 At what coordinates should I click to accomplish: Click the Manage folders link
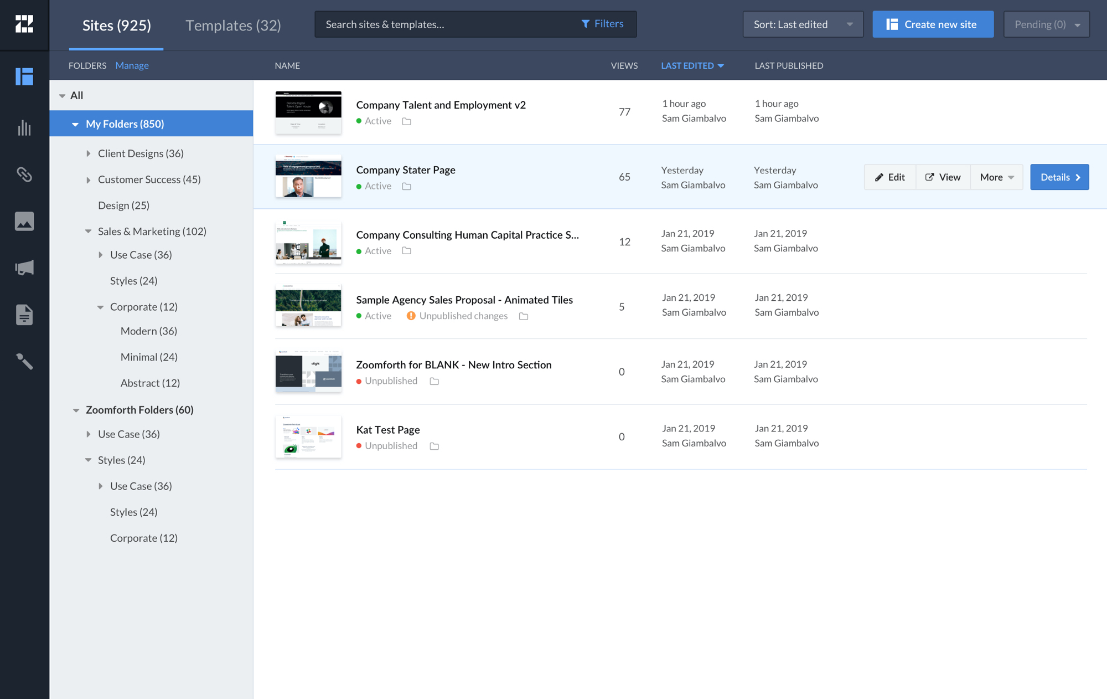pos(132,65)
